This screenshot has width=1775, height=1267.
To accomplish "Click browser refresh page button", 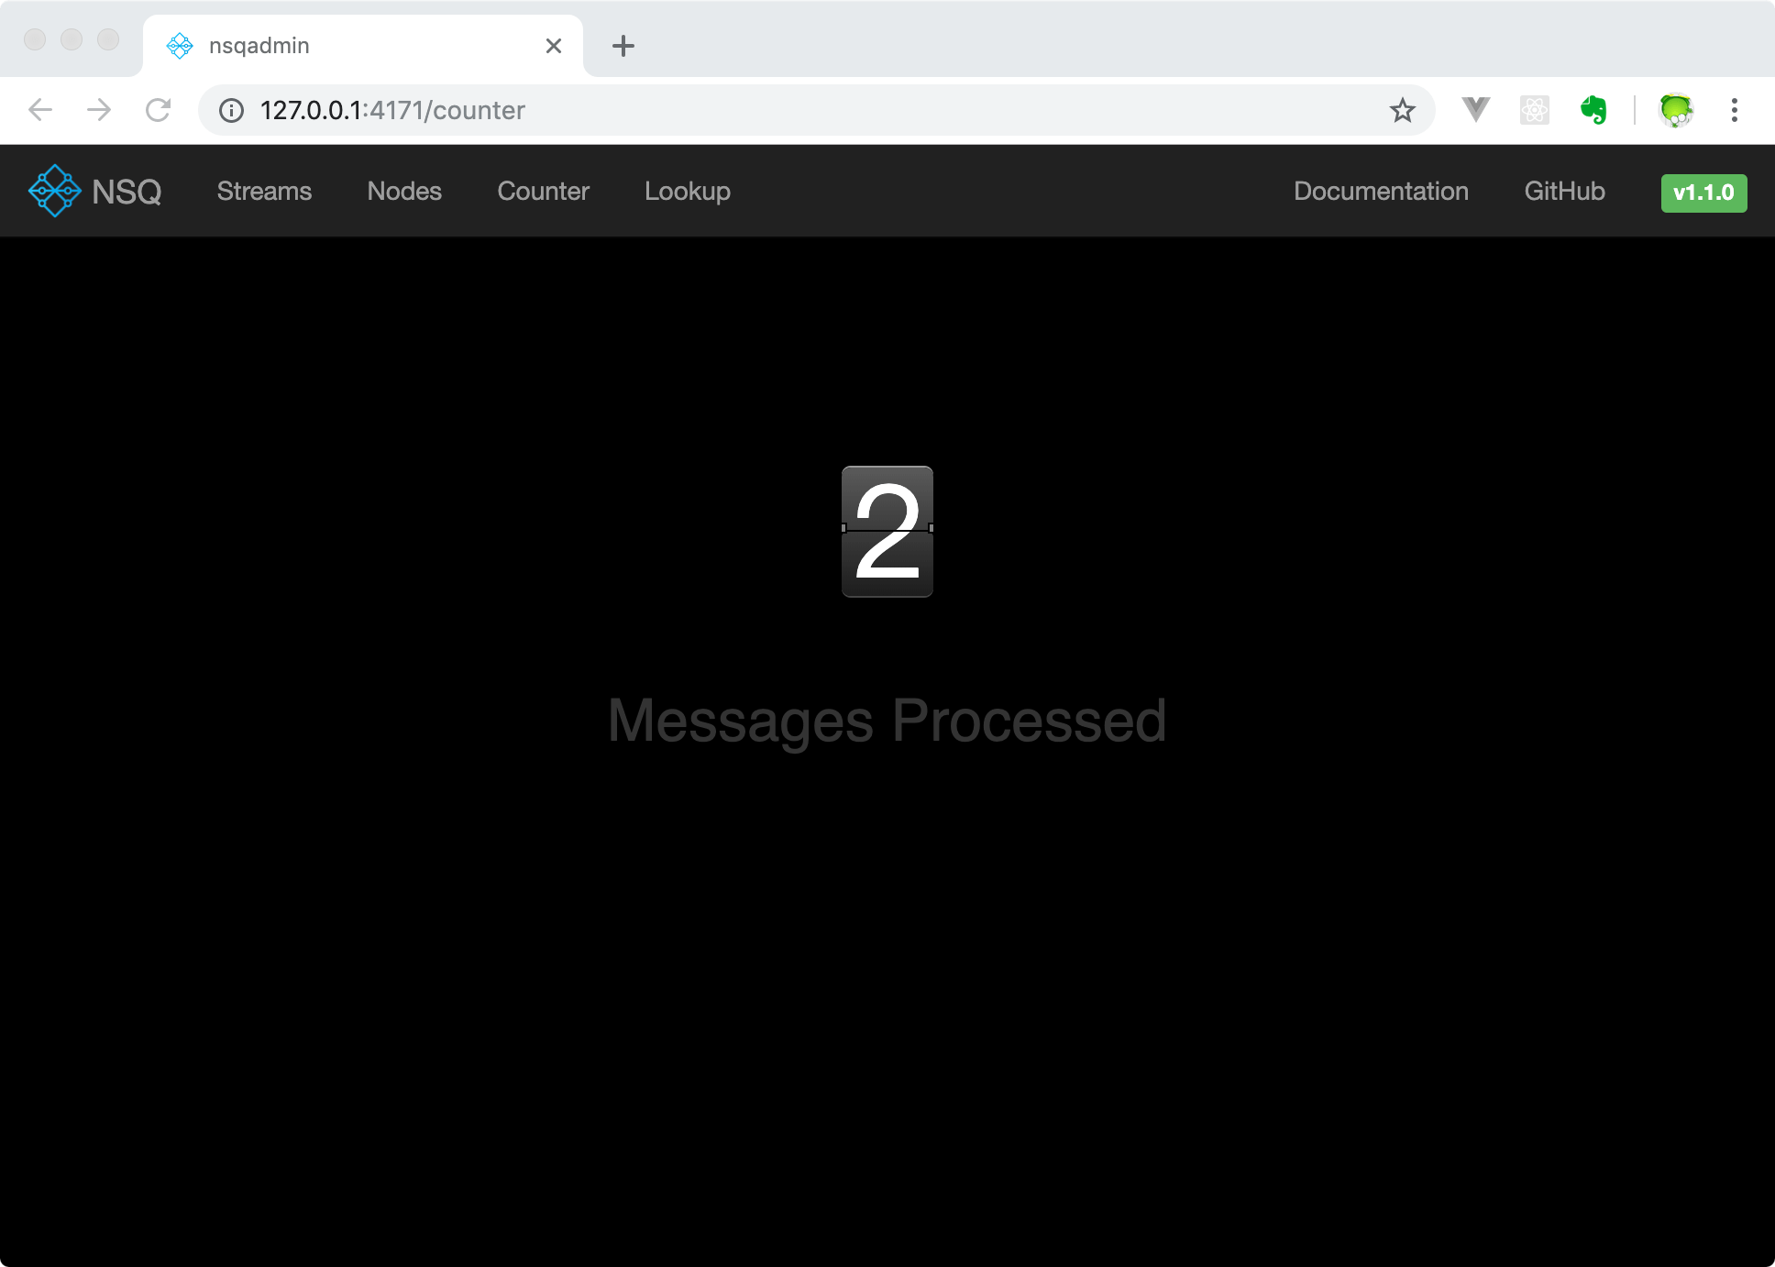I will click(158, 110).
